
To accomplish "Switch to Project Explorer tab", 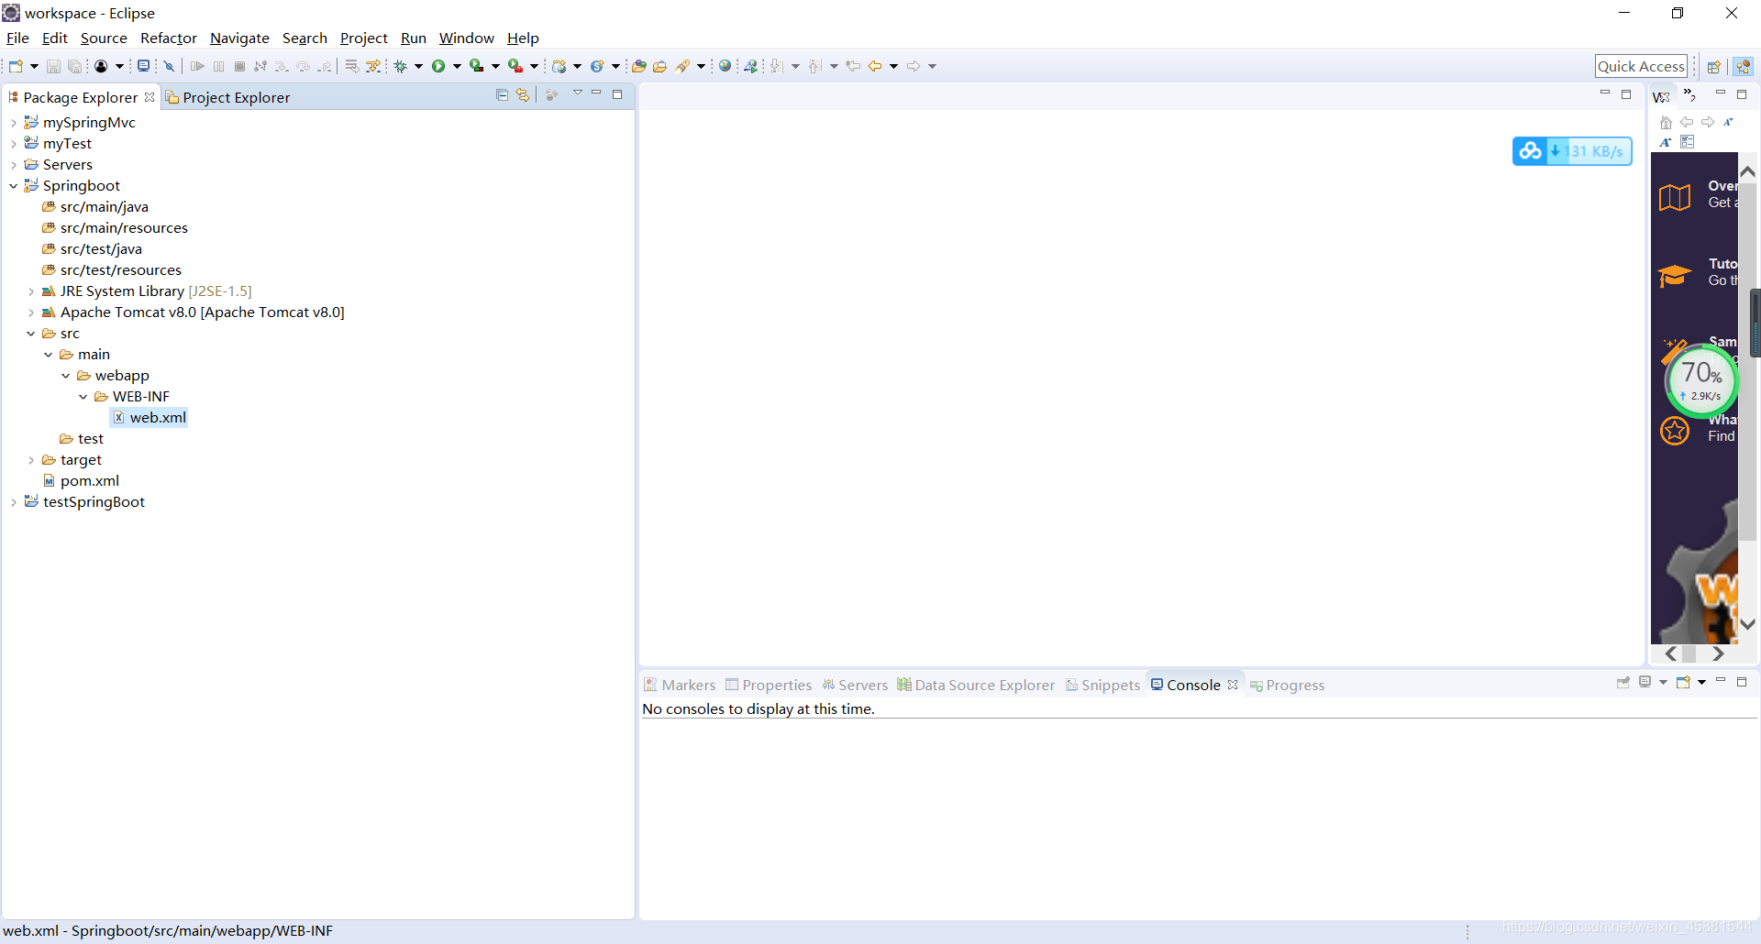I will [227, 97].
